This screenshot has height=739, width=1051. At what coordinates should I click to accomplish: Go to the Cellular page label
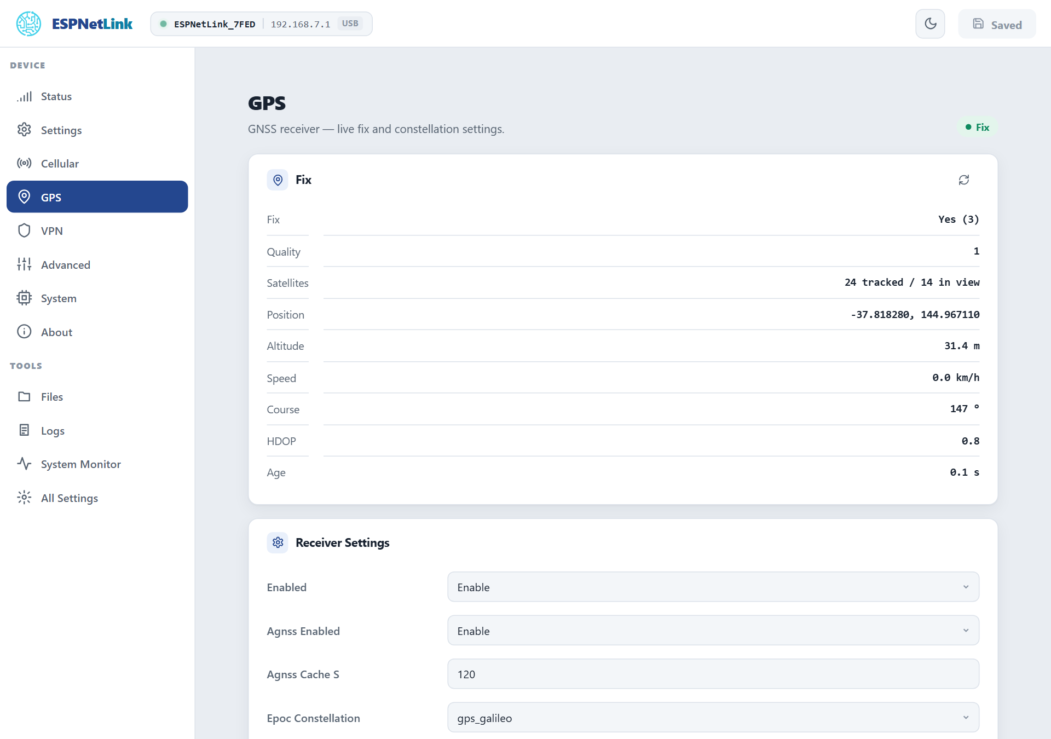click(60, 164)
